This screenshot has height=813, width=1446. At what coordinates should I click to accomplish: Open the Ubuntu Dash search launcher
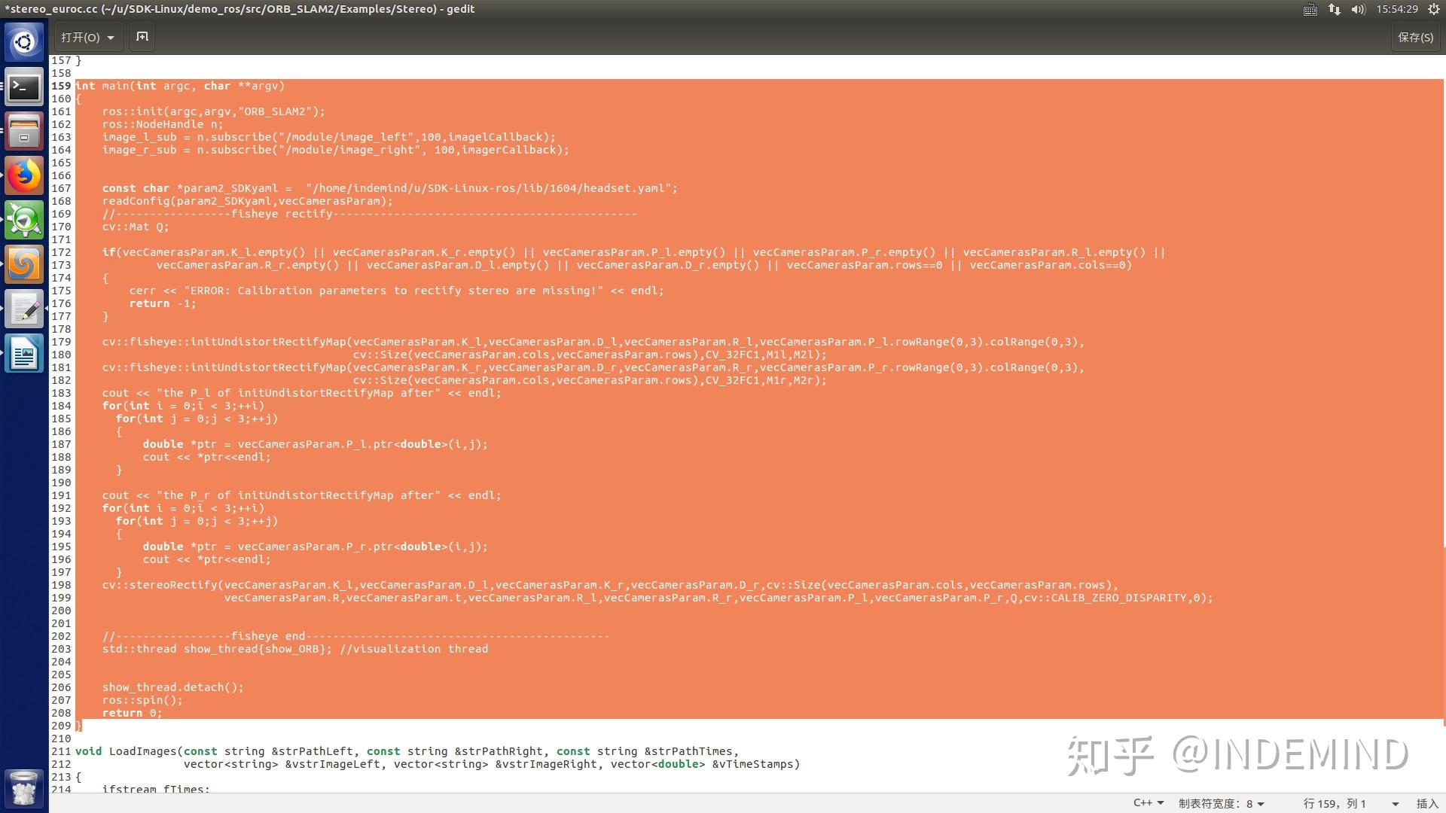(x=24, y=42)
